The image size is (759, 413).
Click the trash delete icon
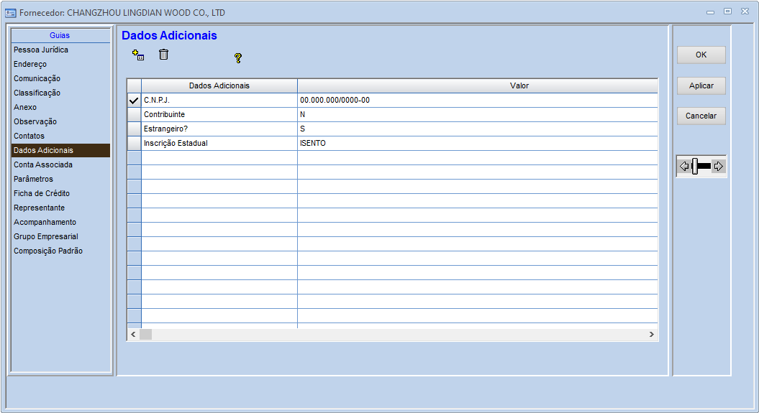tap(163, 55)
